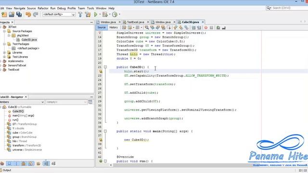Toggle Show Non-Public Members filter in Navigator
The width and height of the screenshot is (308, 173).
tap(24, 163)
